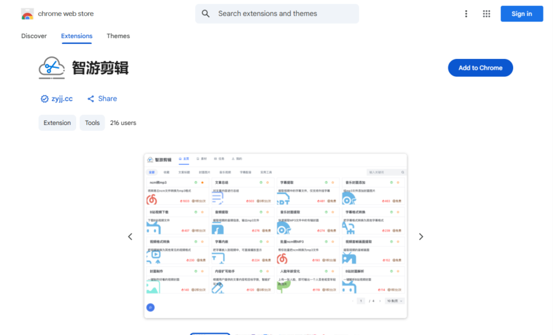The width and height of the screenshot is (553, 335).
Task: Click the search magnifier icon
Action: pos(205,14)
